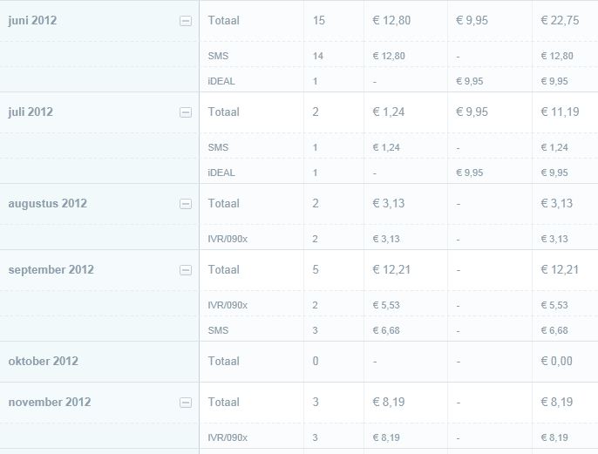This screenshot has width=598, height=454.
Task: Collapse the november 2012 month breakdown
Action: [x=186, y=403]
